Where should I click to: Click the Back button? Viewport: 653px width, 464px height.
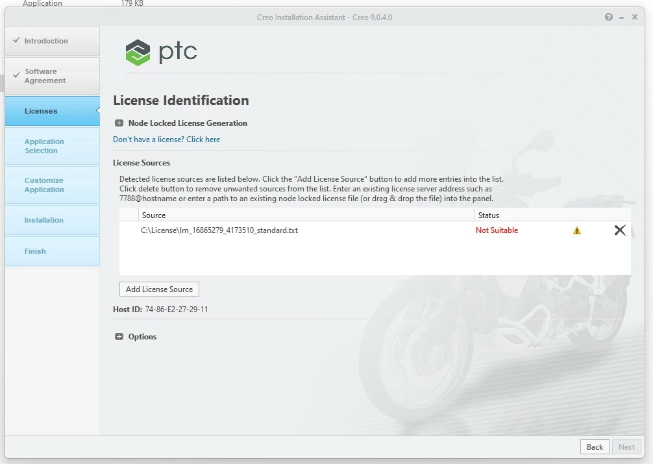(595, 447)
